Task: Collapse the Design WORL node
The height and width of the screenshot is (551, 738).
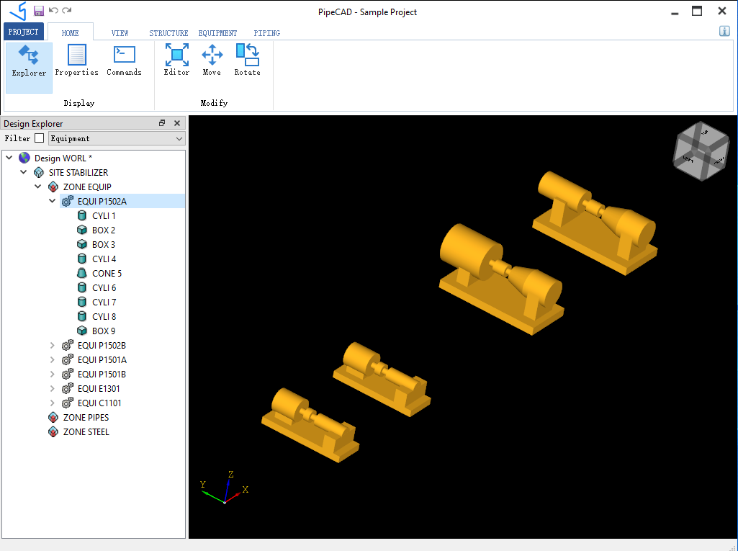Action: 9,158
